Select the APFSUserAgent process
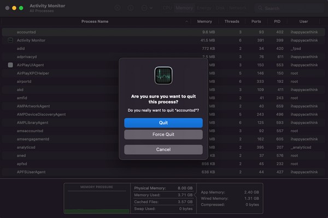Image resolution: width=328 pixels, height=218 pixels. [x=31, y=172]
